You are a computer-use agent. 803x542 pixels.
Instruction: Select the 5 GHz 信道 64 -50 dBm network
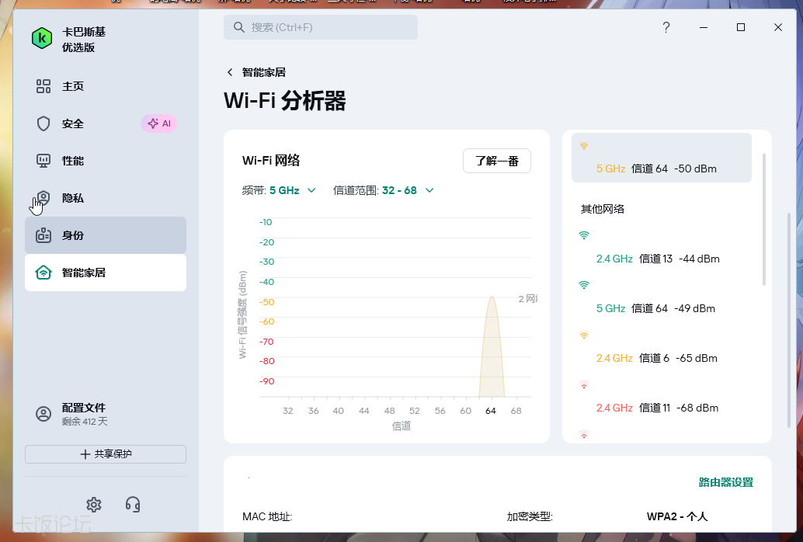click(x=661, y=158)
